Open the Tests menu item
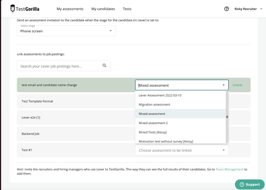The image size is (266, 190). [x=127, y=9]
